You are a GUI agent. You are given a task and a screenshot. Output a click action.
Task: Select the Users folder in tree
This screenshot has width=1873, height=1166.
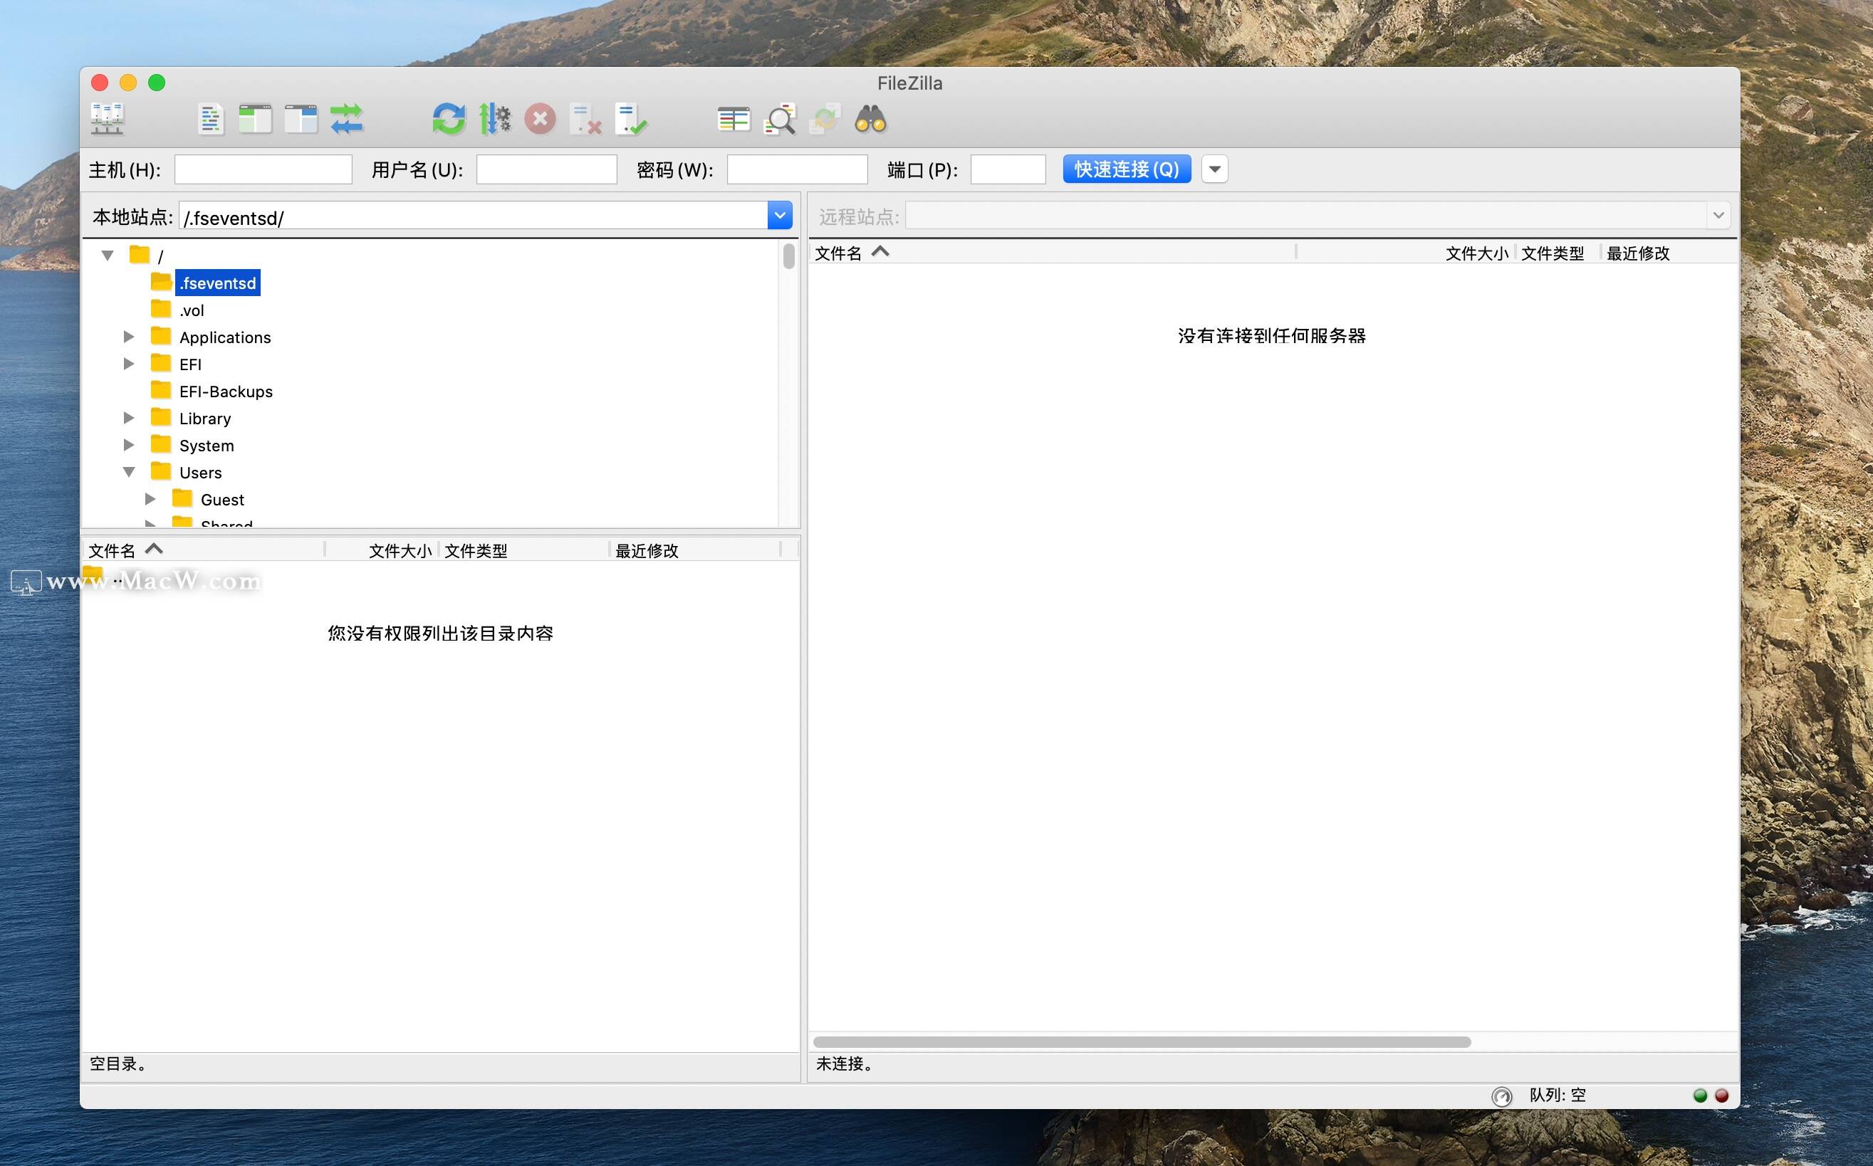pos(201,472)
